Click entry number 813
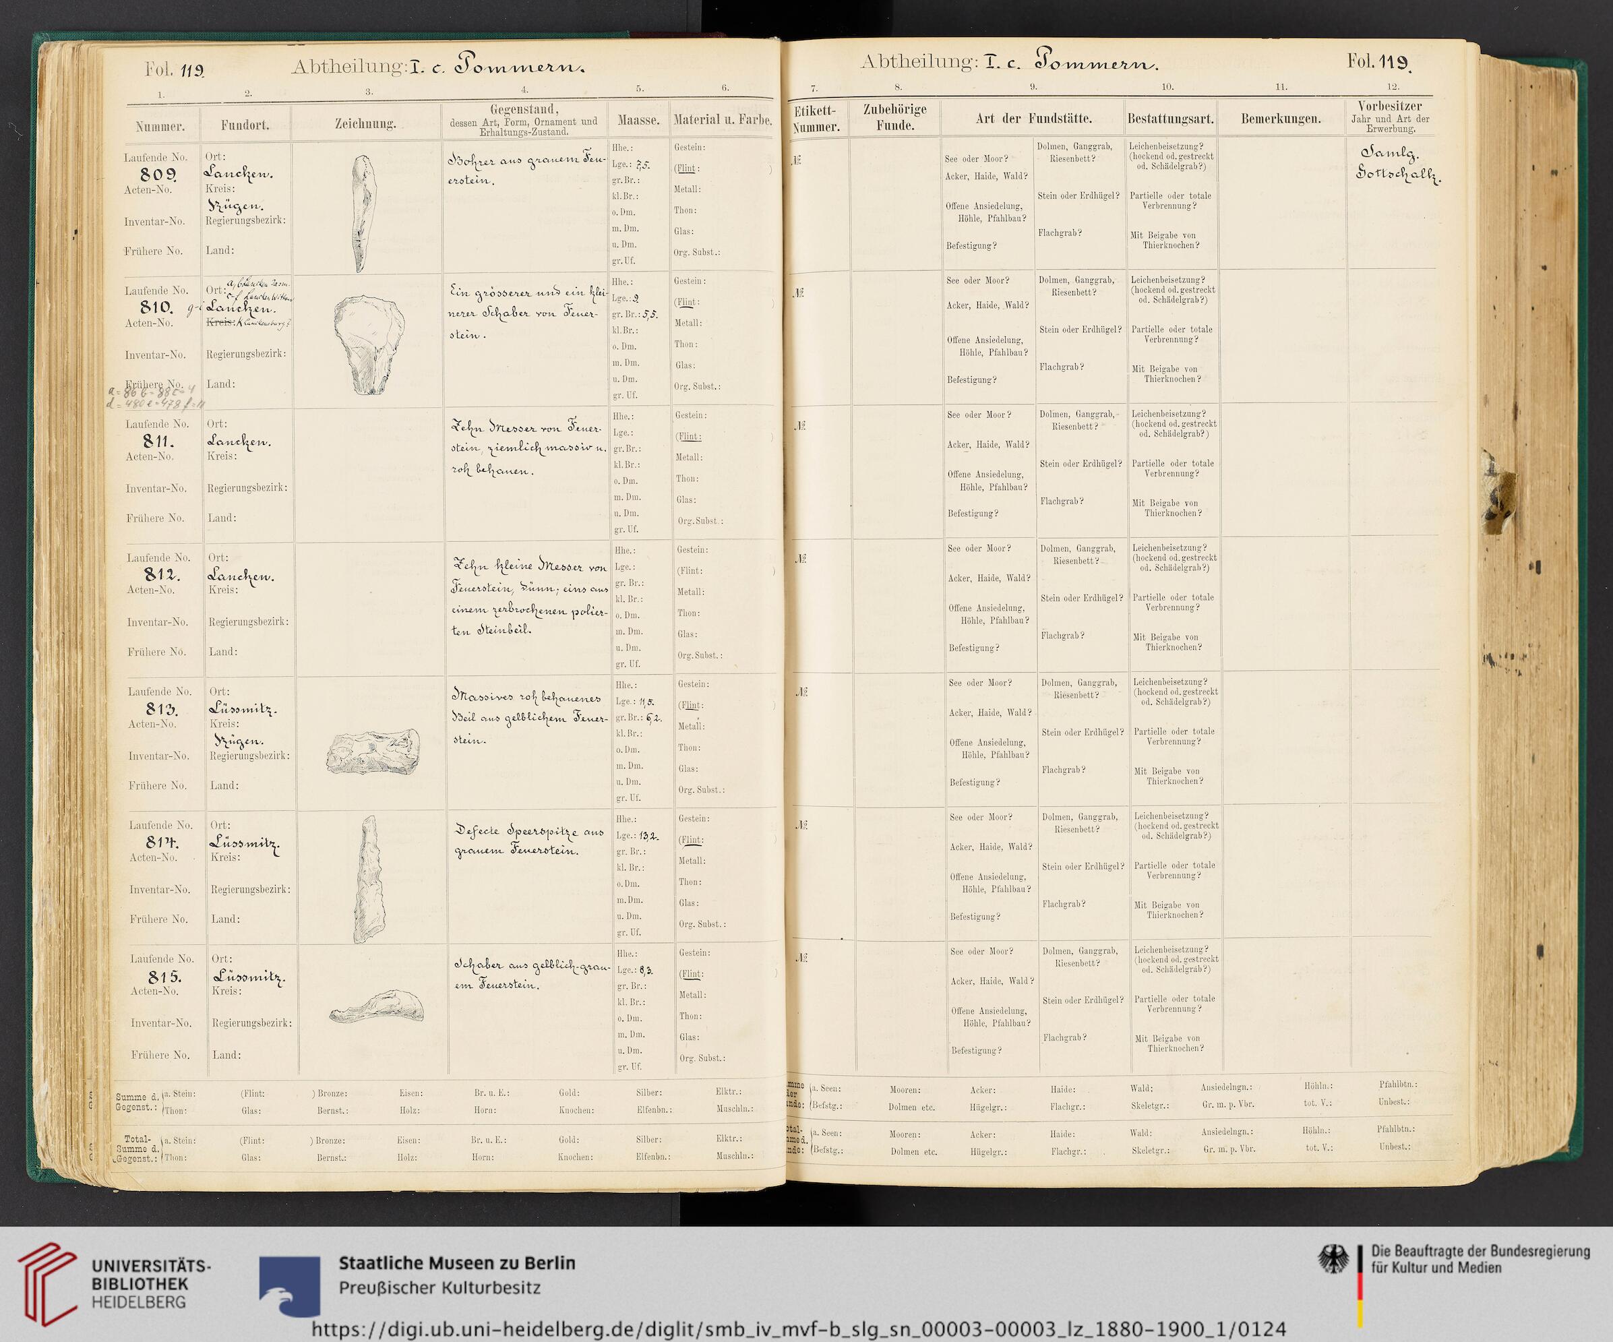The height and width of the screenshot is (1342, 1613). [162, 708]
